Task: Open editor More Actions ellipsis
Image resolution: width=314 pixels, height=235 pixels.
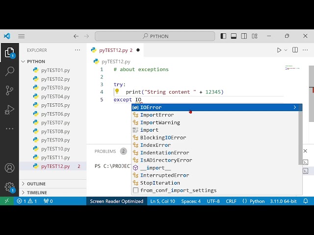Action: tap(305, 50)
